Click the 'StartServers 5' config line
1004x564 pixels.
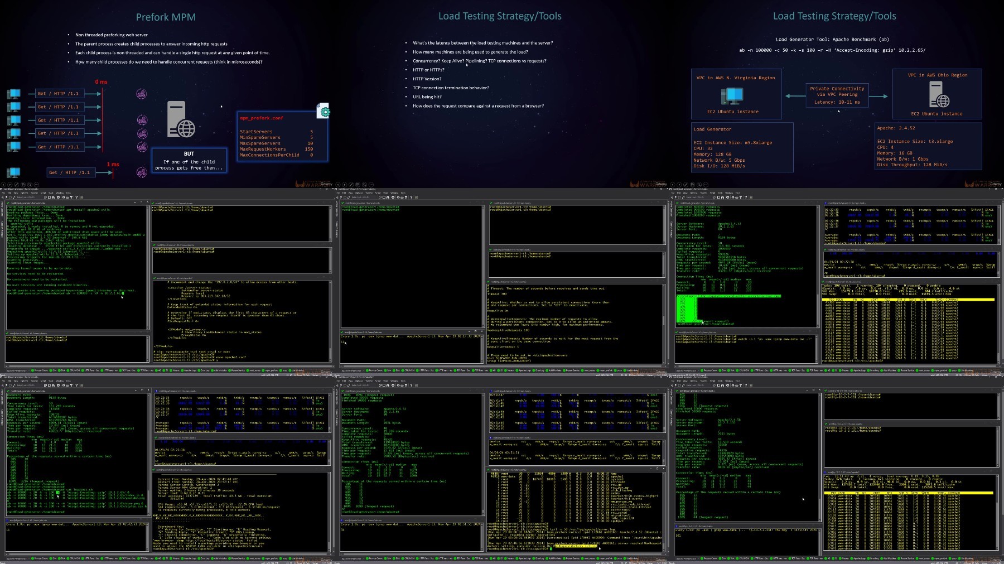pyautogui.click(x=276, y=132)
